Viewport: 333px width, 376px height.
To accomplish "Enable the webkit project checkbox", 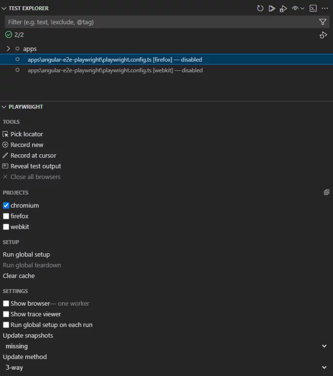I will click(x=6, y=227).
